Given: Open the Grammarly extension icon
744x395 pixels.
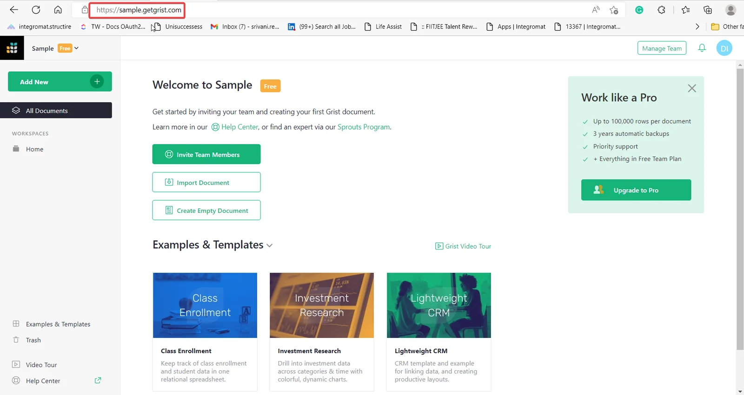Looking at the screenshot, I should 639,10.
